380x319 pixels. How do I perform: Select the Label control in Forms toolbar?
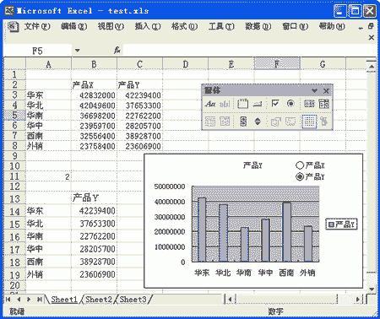pos(210,104)
